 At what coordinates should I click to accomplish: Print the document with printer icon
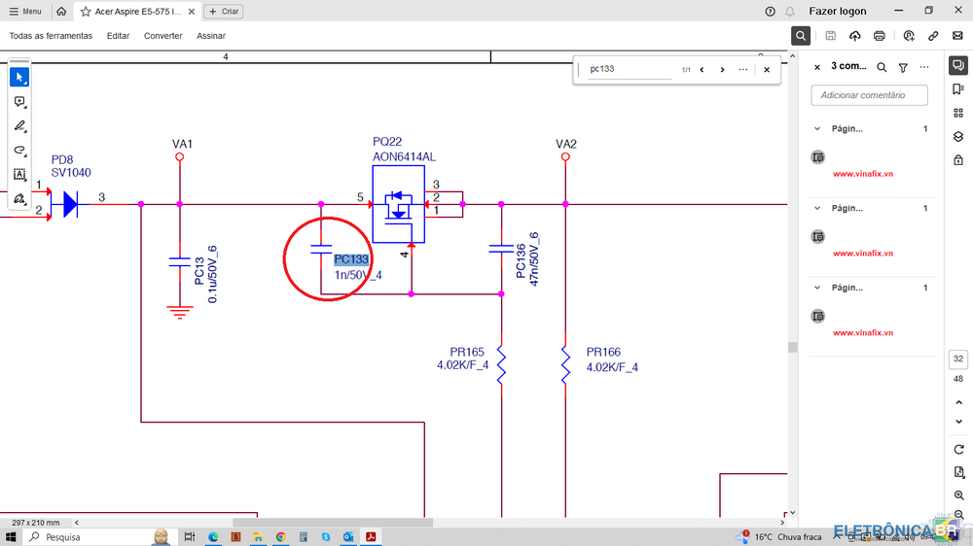click(880, 36)
